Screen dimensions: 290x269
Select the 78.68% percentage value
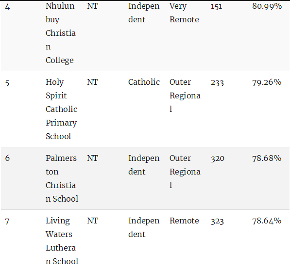(267, 158)
